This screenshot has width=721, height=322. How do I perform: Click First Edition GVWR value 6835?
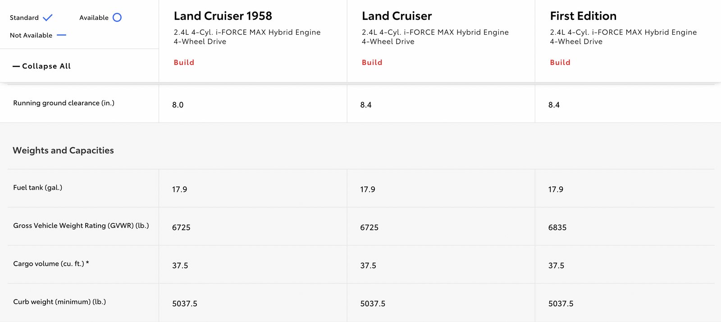click(x=557, y=228)
